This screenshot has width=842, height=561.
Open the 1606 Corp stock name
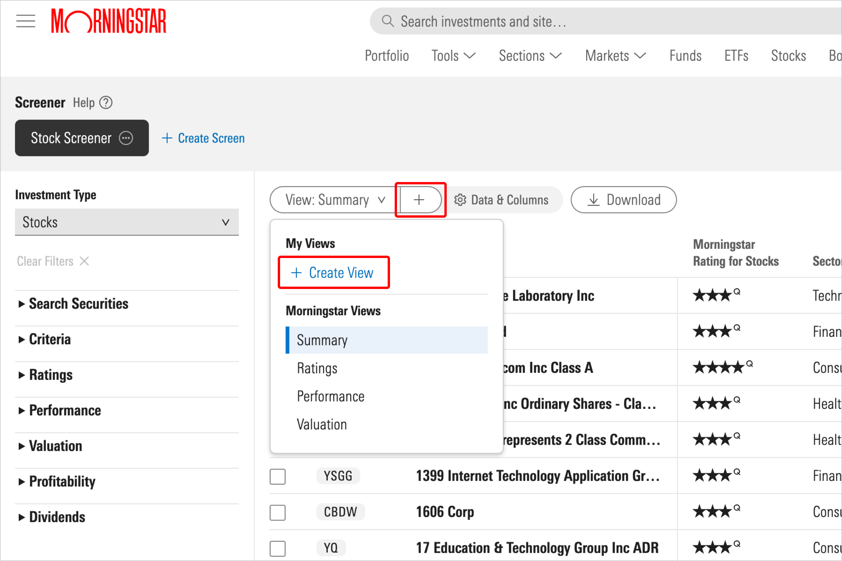[445, 512]
